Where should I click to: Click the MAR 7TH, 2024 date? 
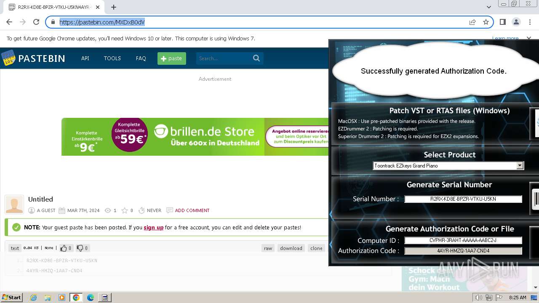point(83,210)
